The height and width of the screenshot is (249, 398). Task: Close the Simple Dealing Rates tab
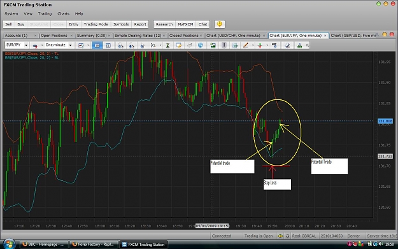[x=164, y=36]
